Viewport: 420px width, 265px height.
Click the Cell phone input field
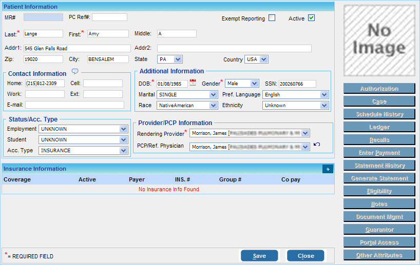tap(103, 83)
